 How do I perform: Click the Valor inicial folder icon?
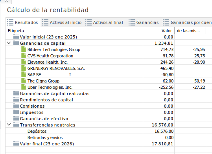point(16,37)
